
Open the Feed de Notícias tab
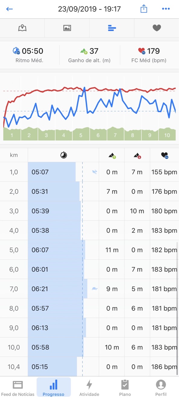[x=18, y=388]
